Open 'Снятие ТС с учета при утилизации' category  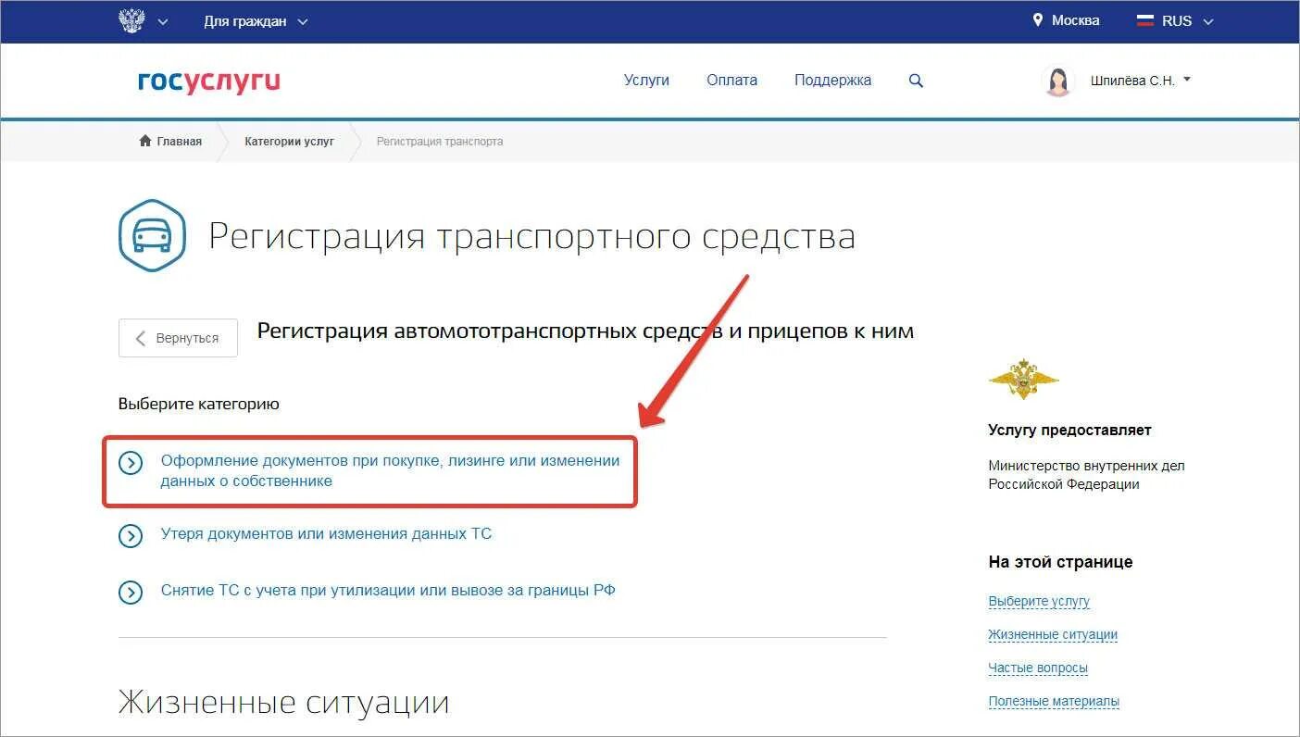[x=388, y=591]
